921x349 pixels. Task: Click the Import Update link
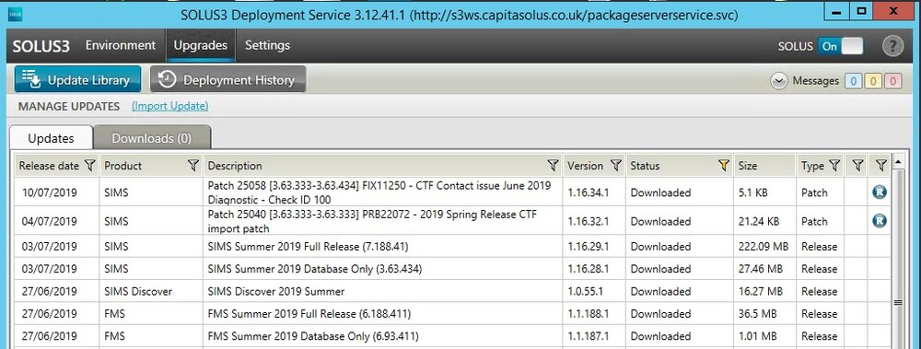pos(169,106)
